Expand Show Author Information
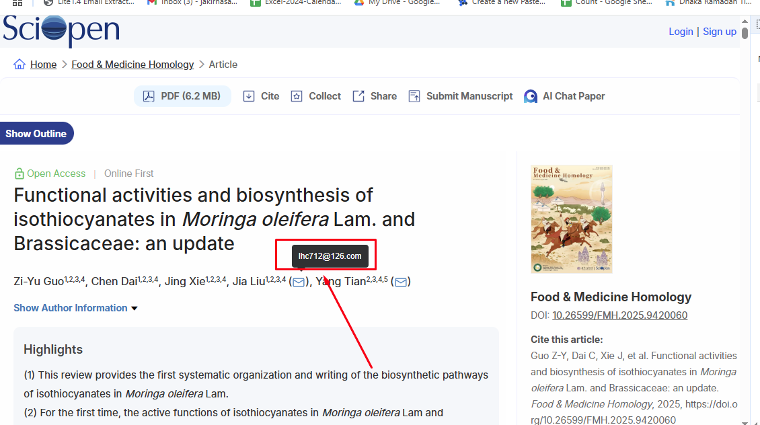 click(x=75, y=308)
